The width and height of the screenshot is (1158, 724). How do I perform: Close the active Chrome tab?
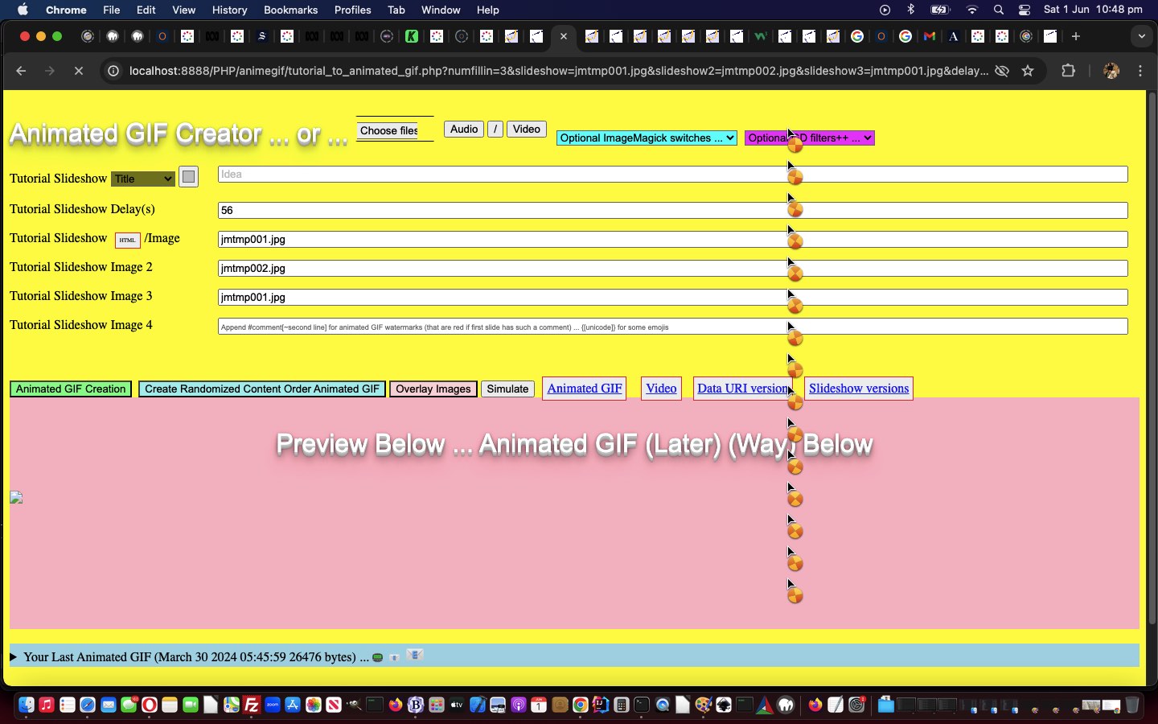tap(564, 36)
